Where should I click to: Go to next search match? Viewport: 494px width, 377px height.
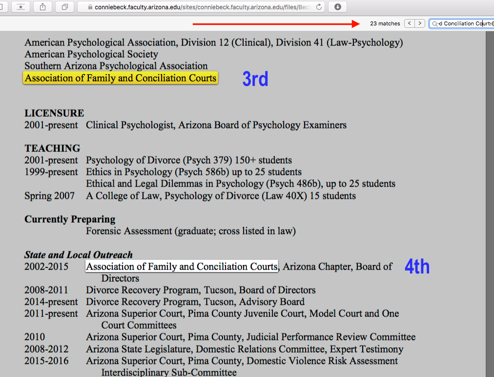pos(419,23)
